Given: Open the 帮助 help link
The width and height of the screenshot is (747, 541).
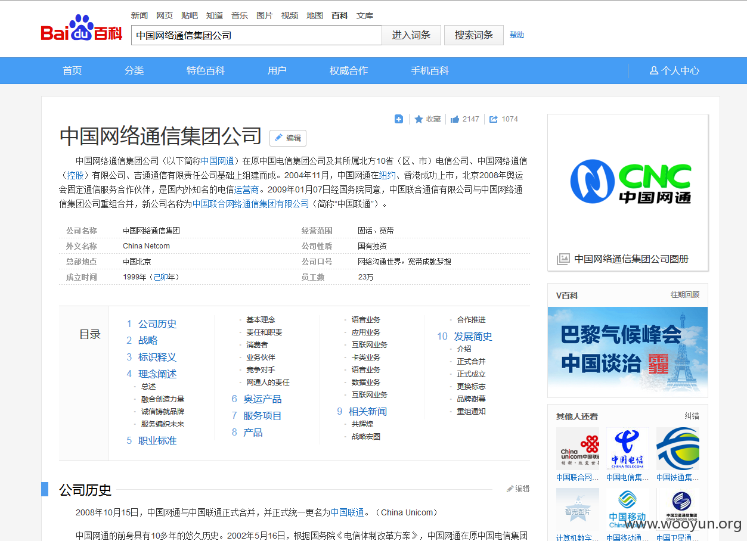Looking at the screenshot, I should click(517, 35).
